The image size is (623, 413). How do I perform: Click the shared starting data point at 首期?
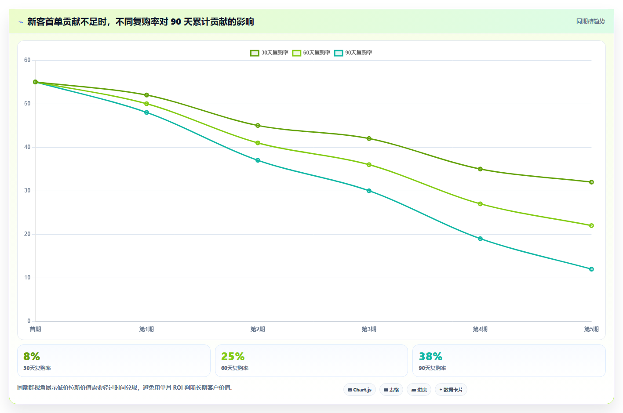(x=36, y=82)
